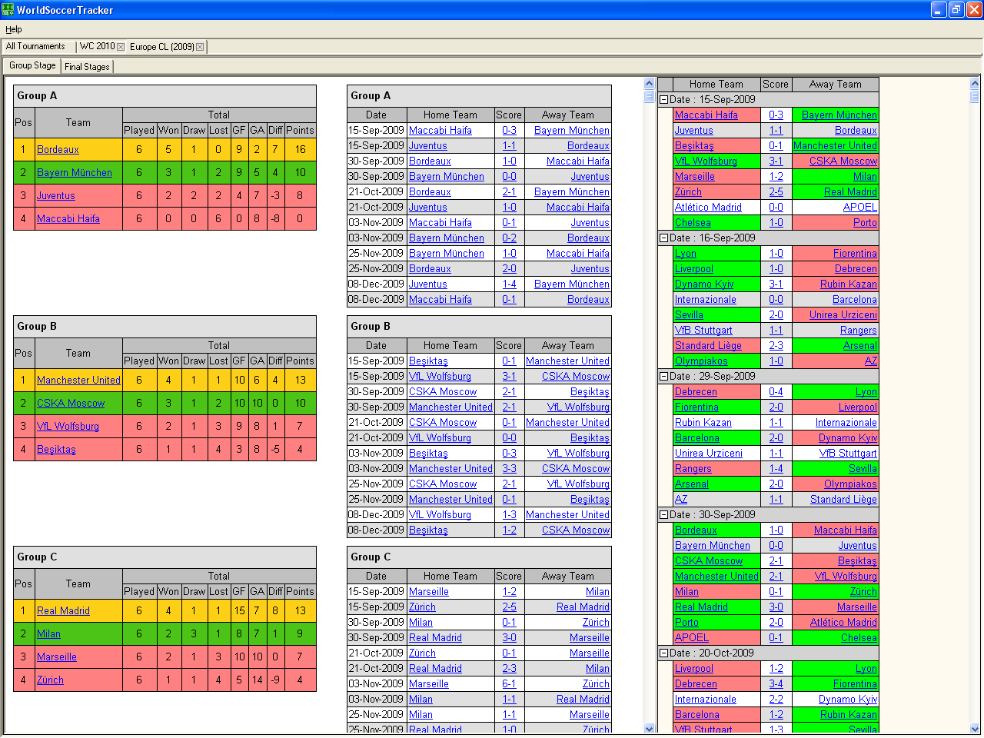This screenshot has width=984, height=738.
Task: Switch to the All Tournaments tab
Action: 36,46
